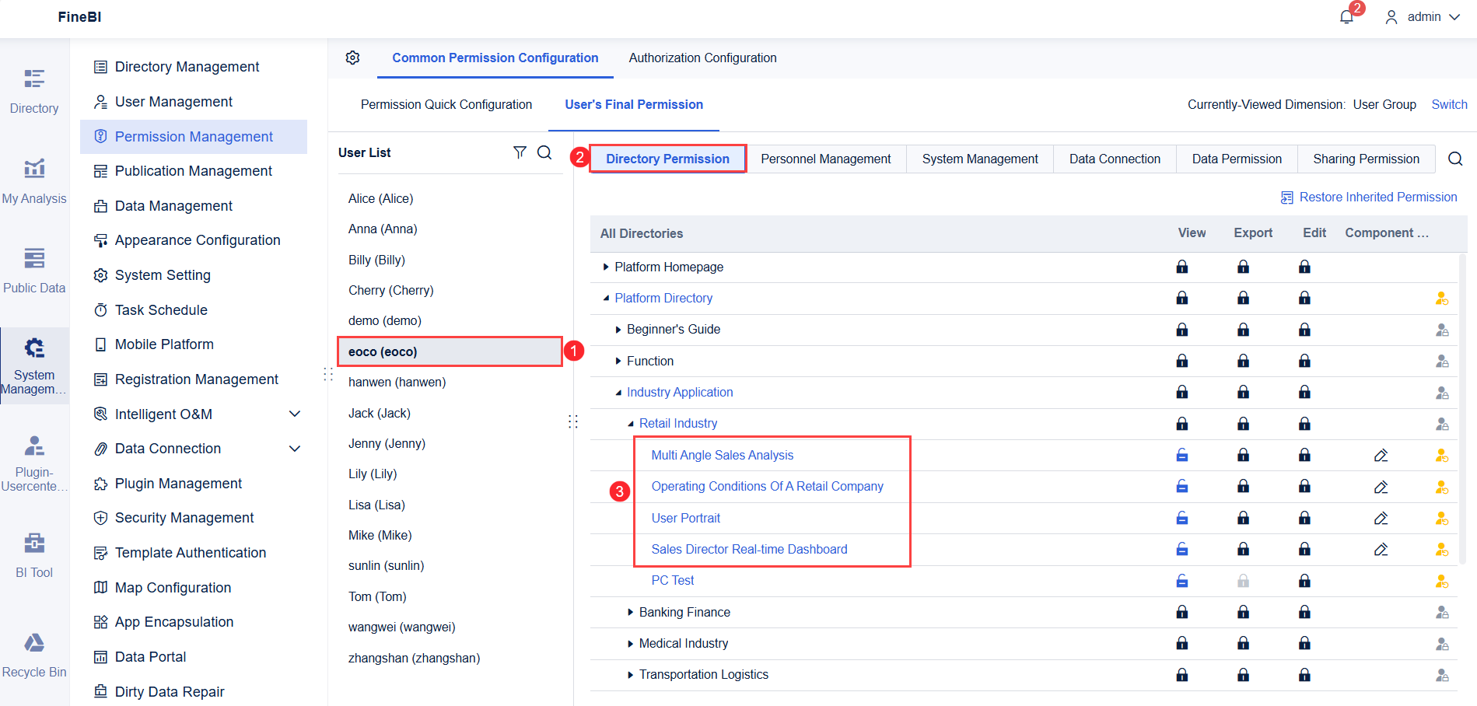Click the yellow user icon for Platform Directory
1477x706 pixels.
[x=1441, y=299]
